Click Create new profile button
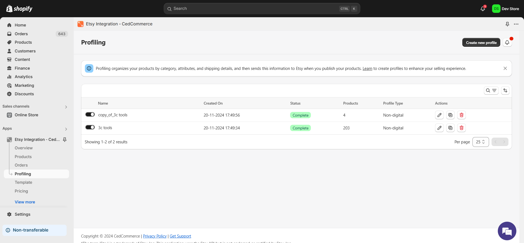 point(481,43)
